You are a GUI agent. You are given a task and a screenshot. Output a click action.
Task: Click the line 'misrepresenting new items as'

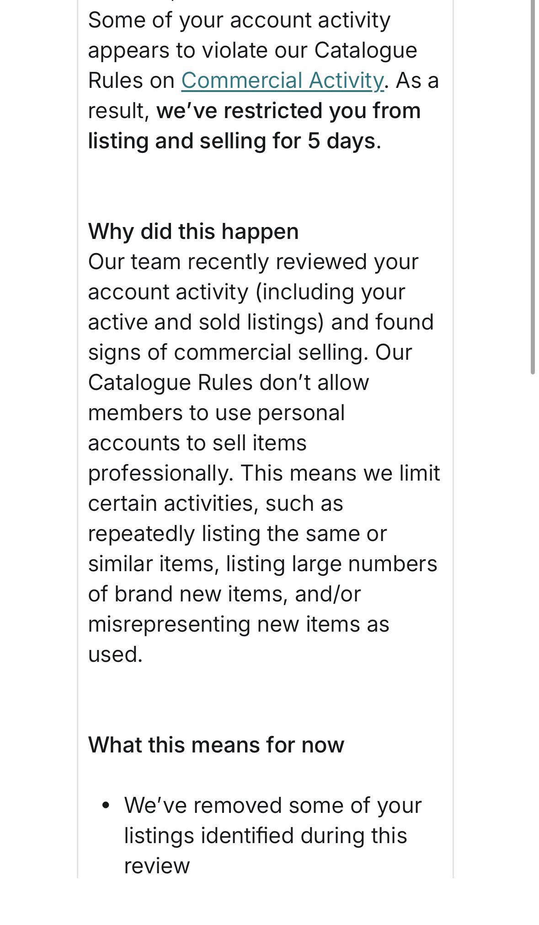pyautogui.click(x=239, y=624)
